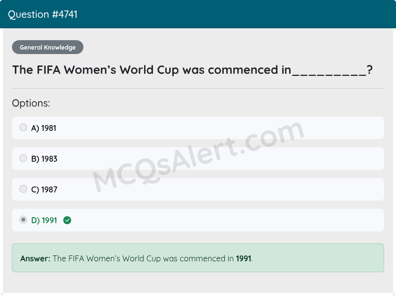Select radio button for option C) 1987
The width and height of the screenshot is (396, 308).
(x=23, y=189)
